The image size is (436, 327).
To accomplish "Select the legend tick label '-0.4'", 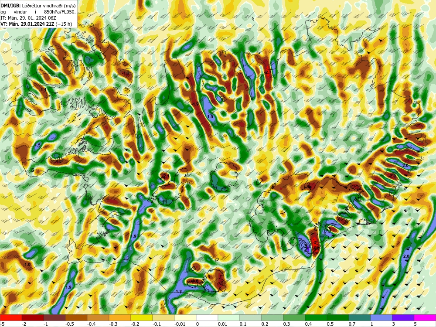I will [92, 324].
